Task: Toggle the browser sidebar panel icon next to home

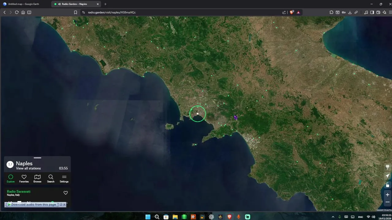Action: coord(29,12)
